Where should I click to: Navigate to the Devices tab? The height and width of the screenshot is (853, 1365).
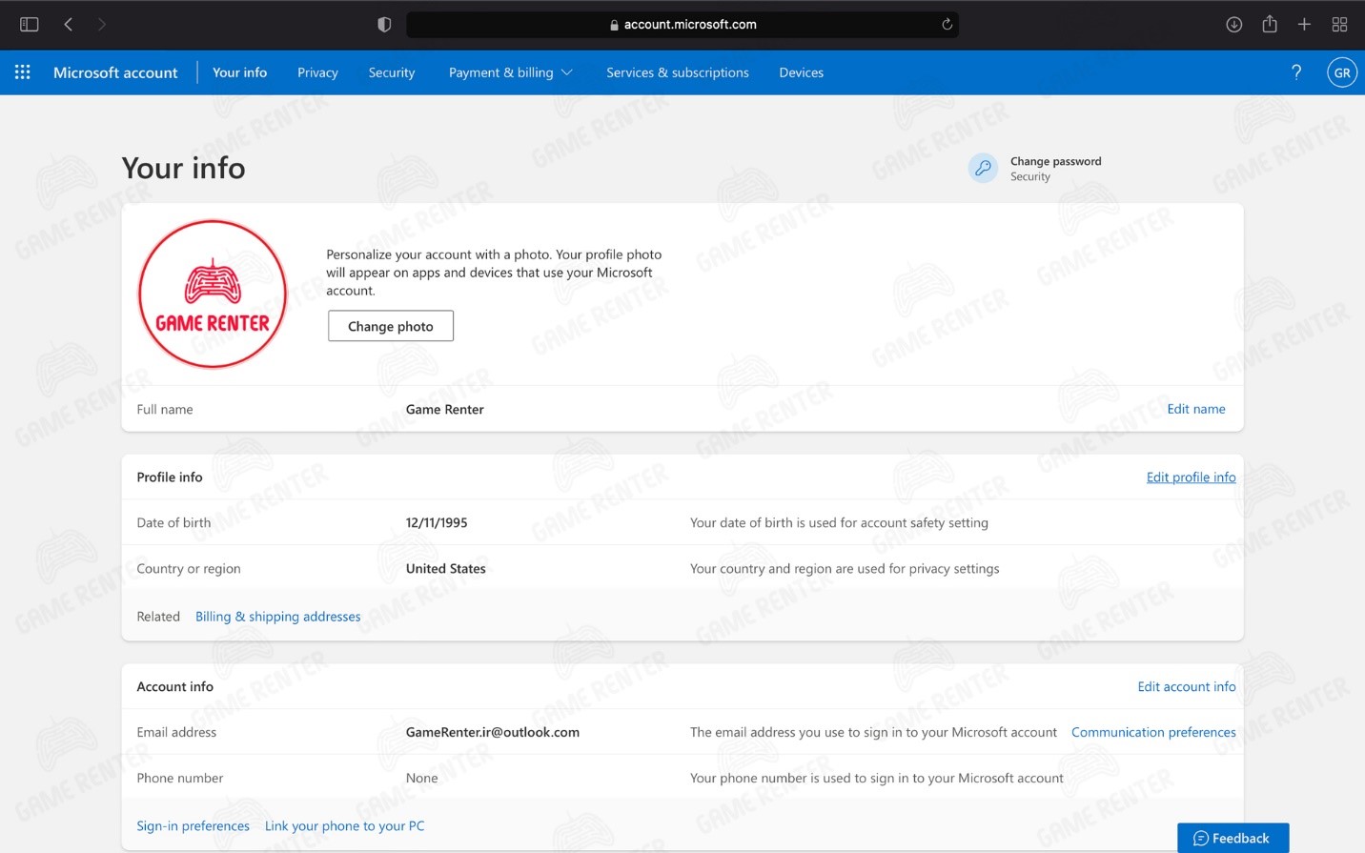[801, 72]
